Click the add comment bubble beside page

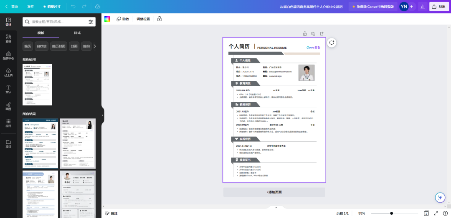tap(332, 43)
